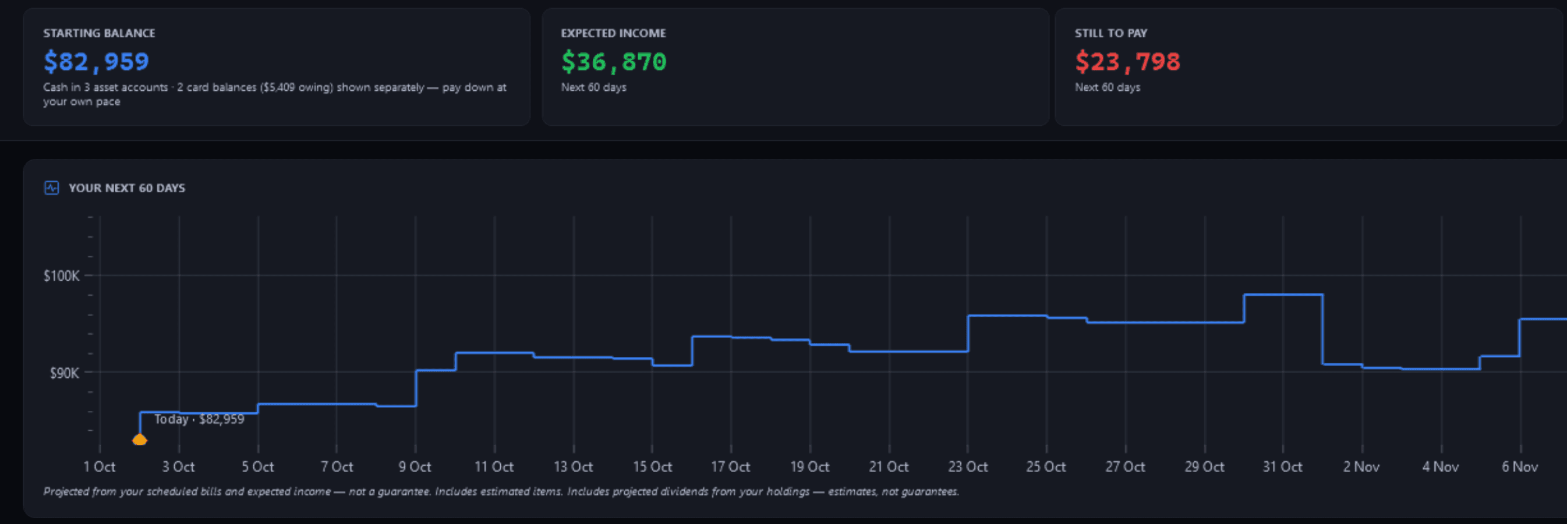Screen dimensions: 1567x524
Task: Click the $90K y-axis label
Action: coord(65,373)
